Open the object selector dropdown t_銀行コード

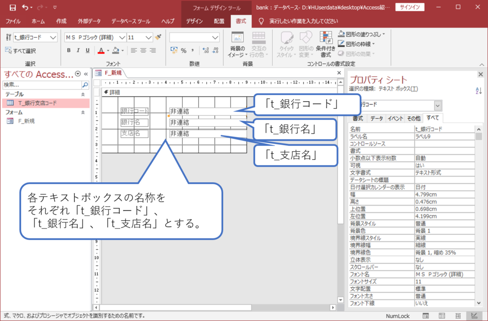(x=53, y=38)
